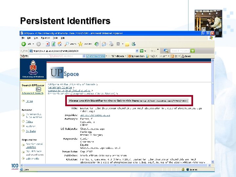This screenshot has height=177, width=236.
Task: Click the green Back arrow icon
Action: (x=24, y=44)
